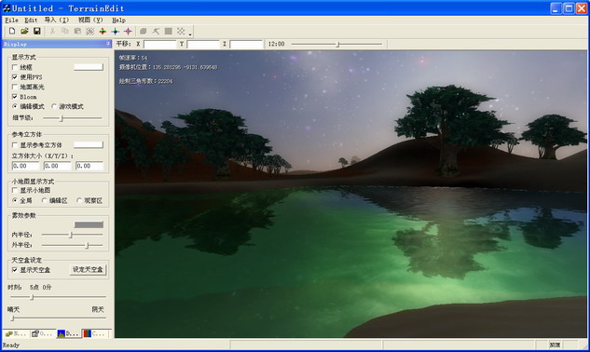Uncheck the 使用PVS checkbox

[15, 77]
